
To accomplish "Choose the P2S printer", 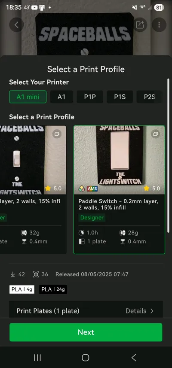I will [150, 97].
